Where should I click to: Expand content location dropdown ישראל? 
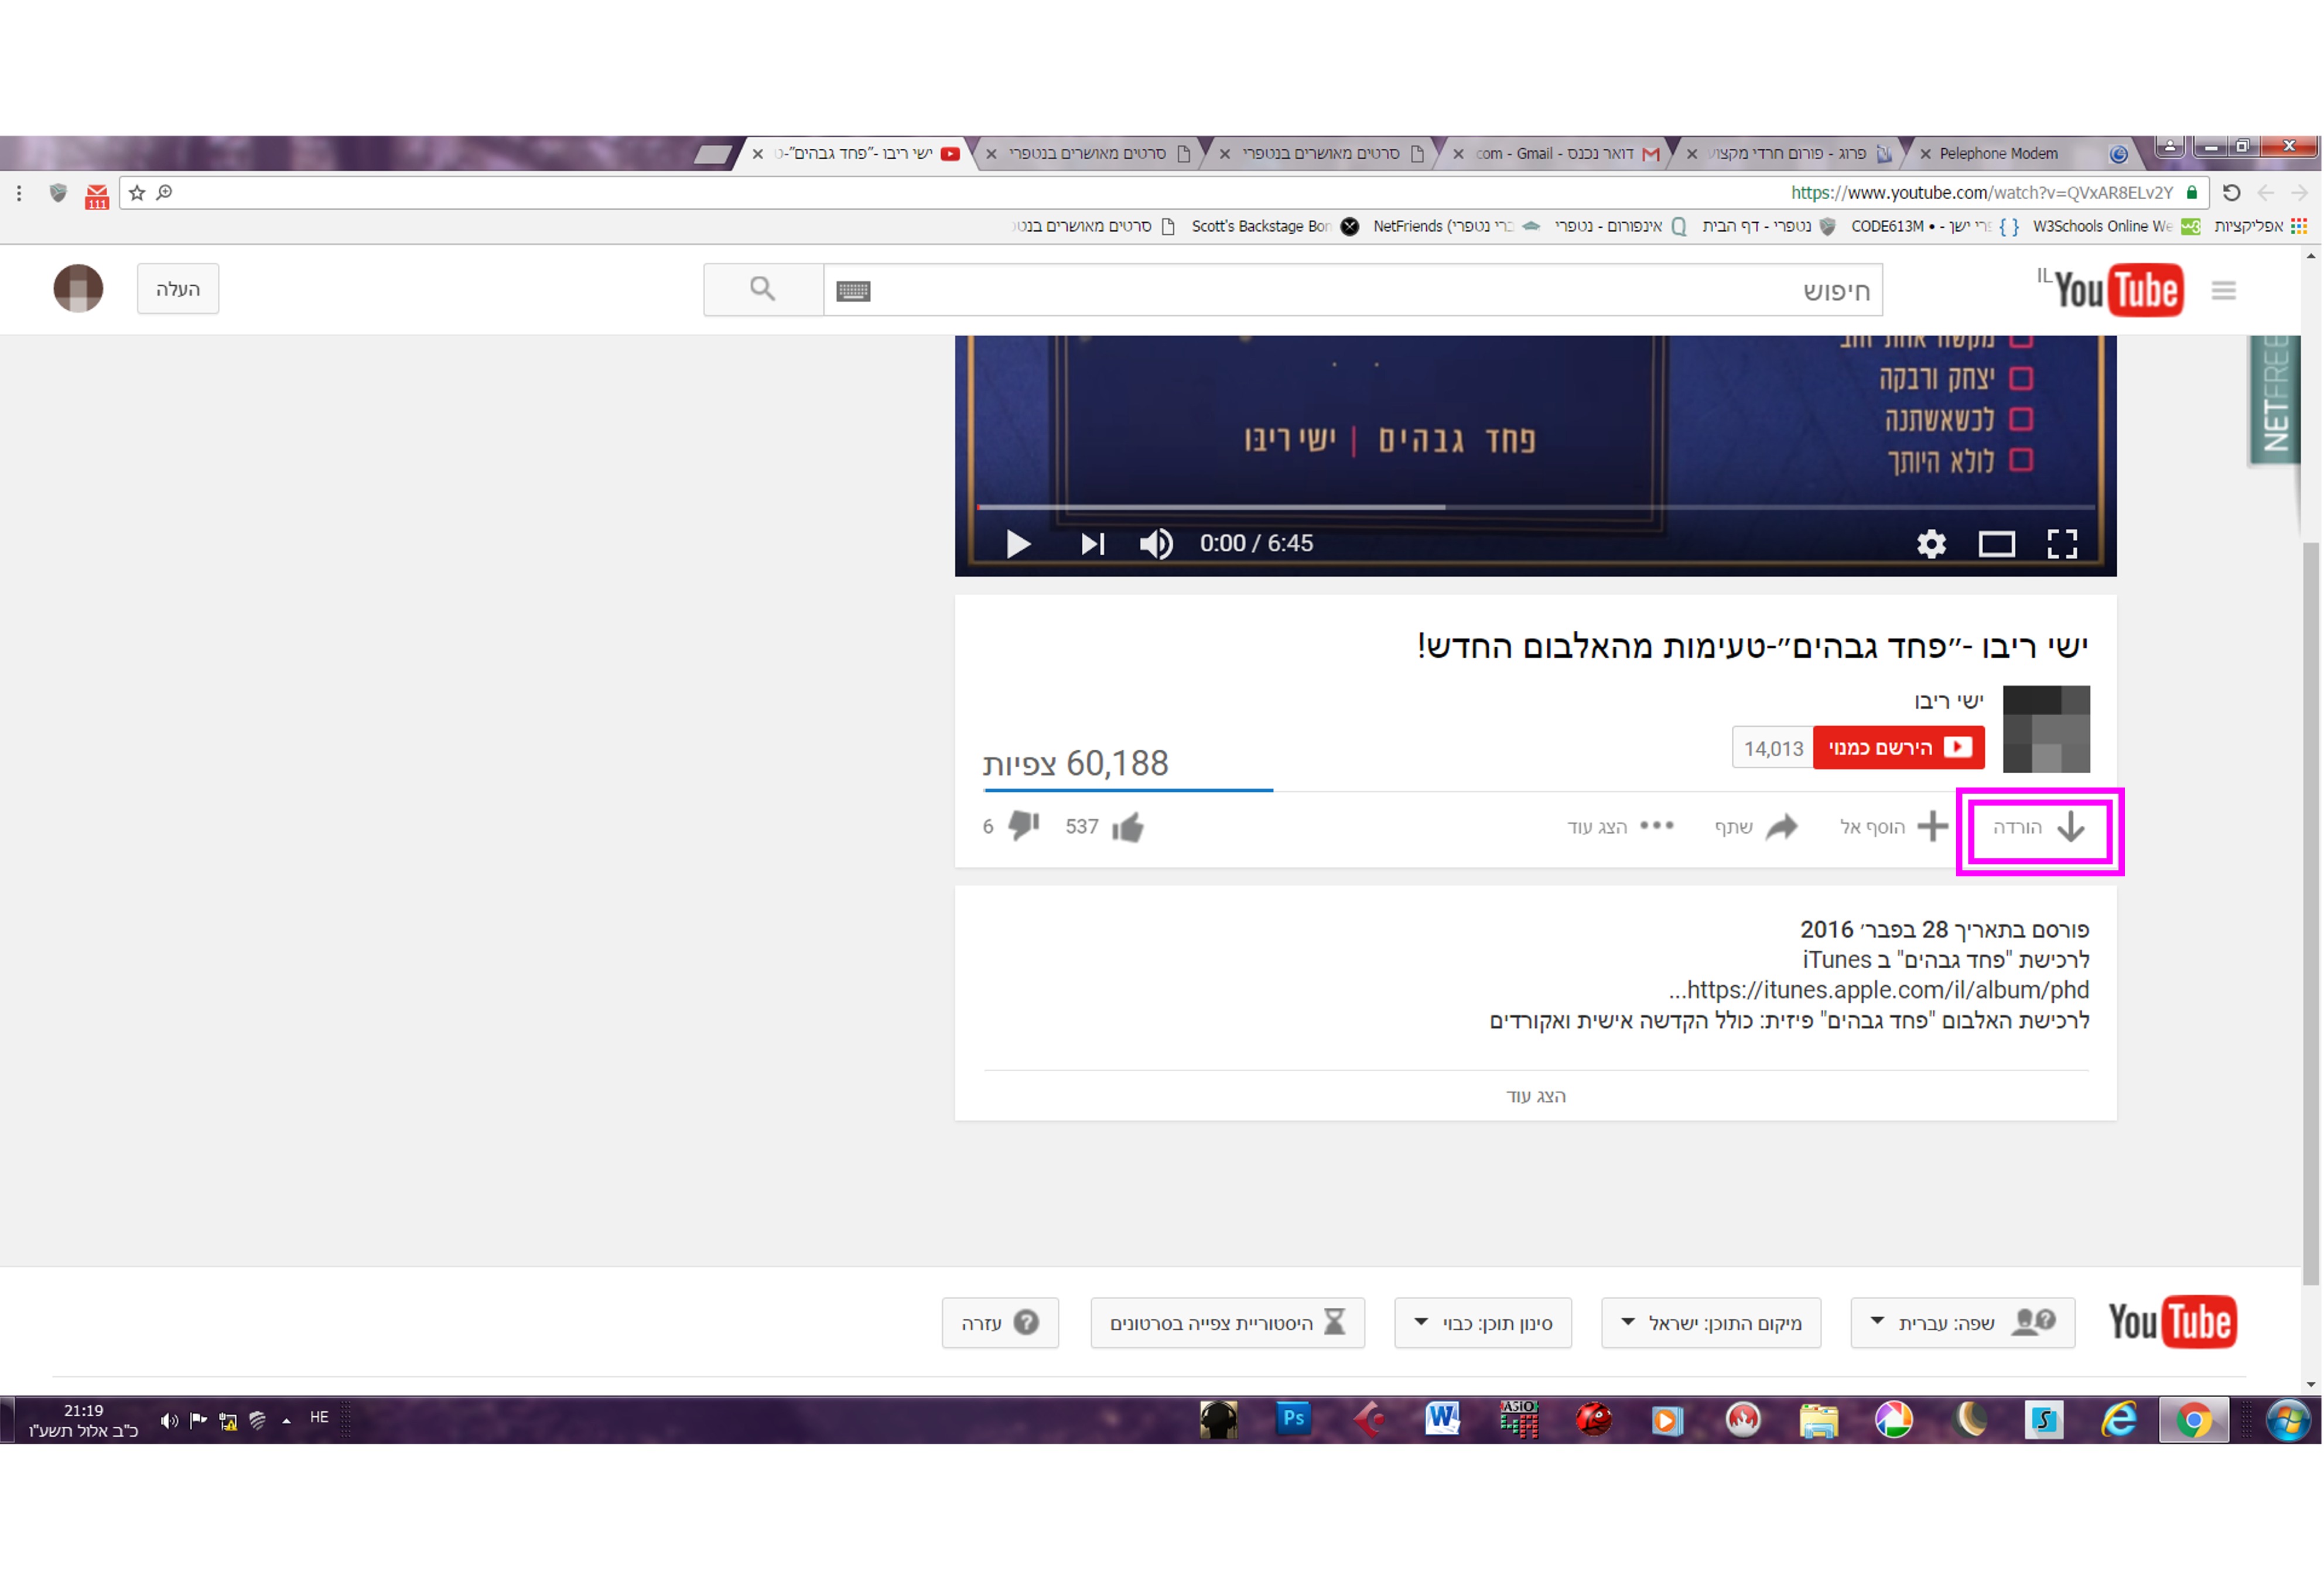click(1710, 1323)
